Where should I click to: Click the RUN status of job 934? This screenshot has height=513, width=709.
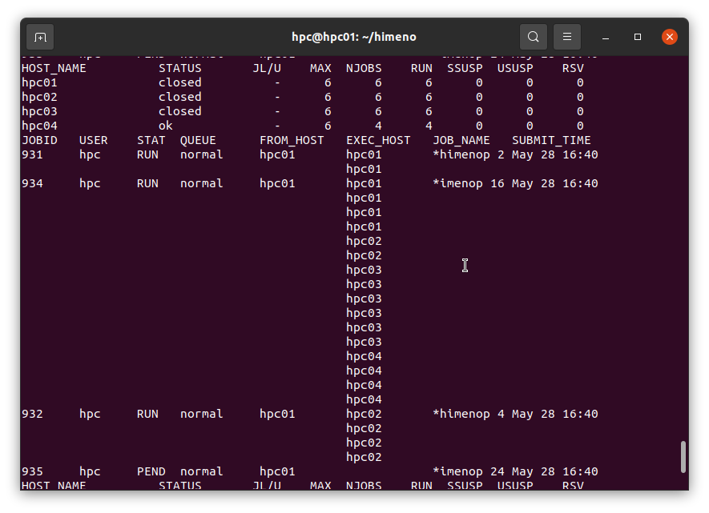[x=148, y=184]
